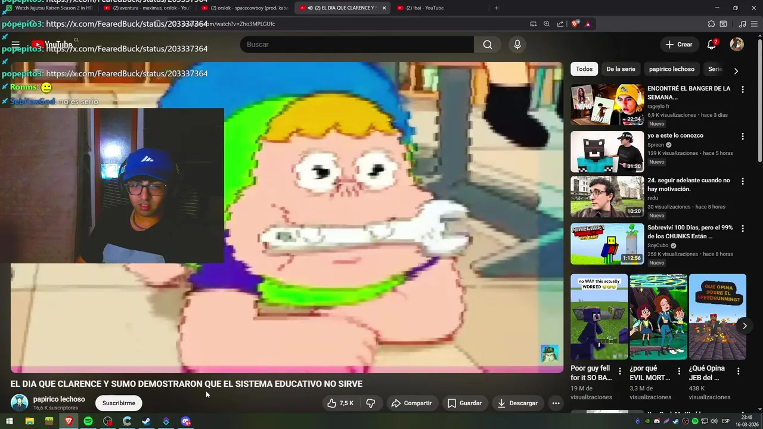
Task: Open the Windows Start menu
Action: coord(10,421)
